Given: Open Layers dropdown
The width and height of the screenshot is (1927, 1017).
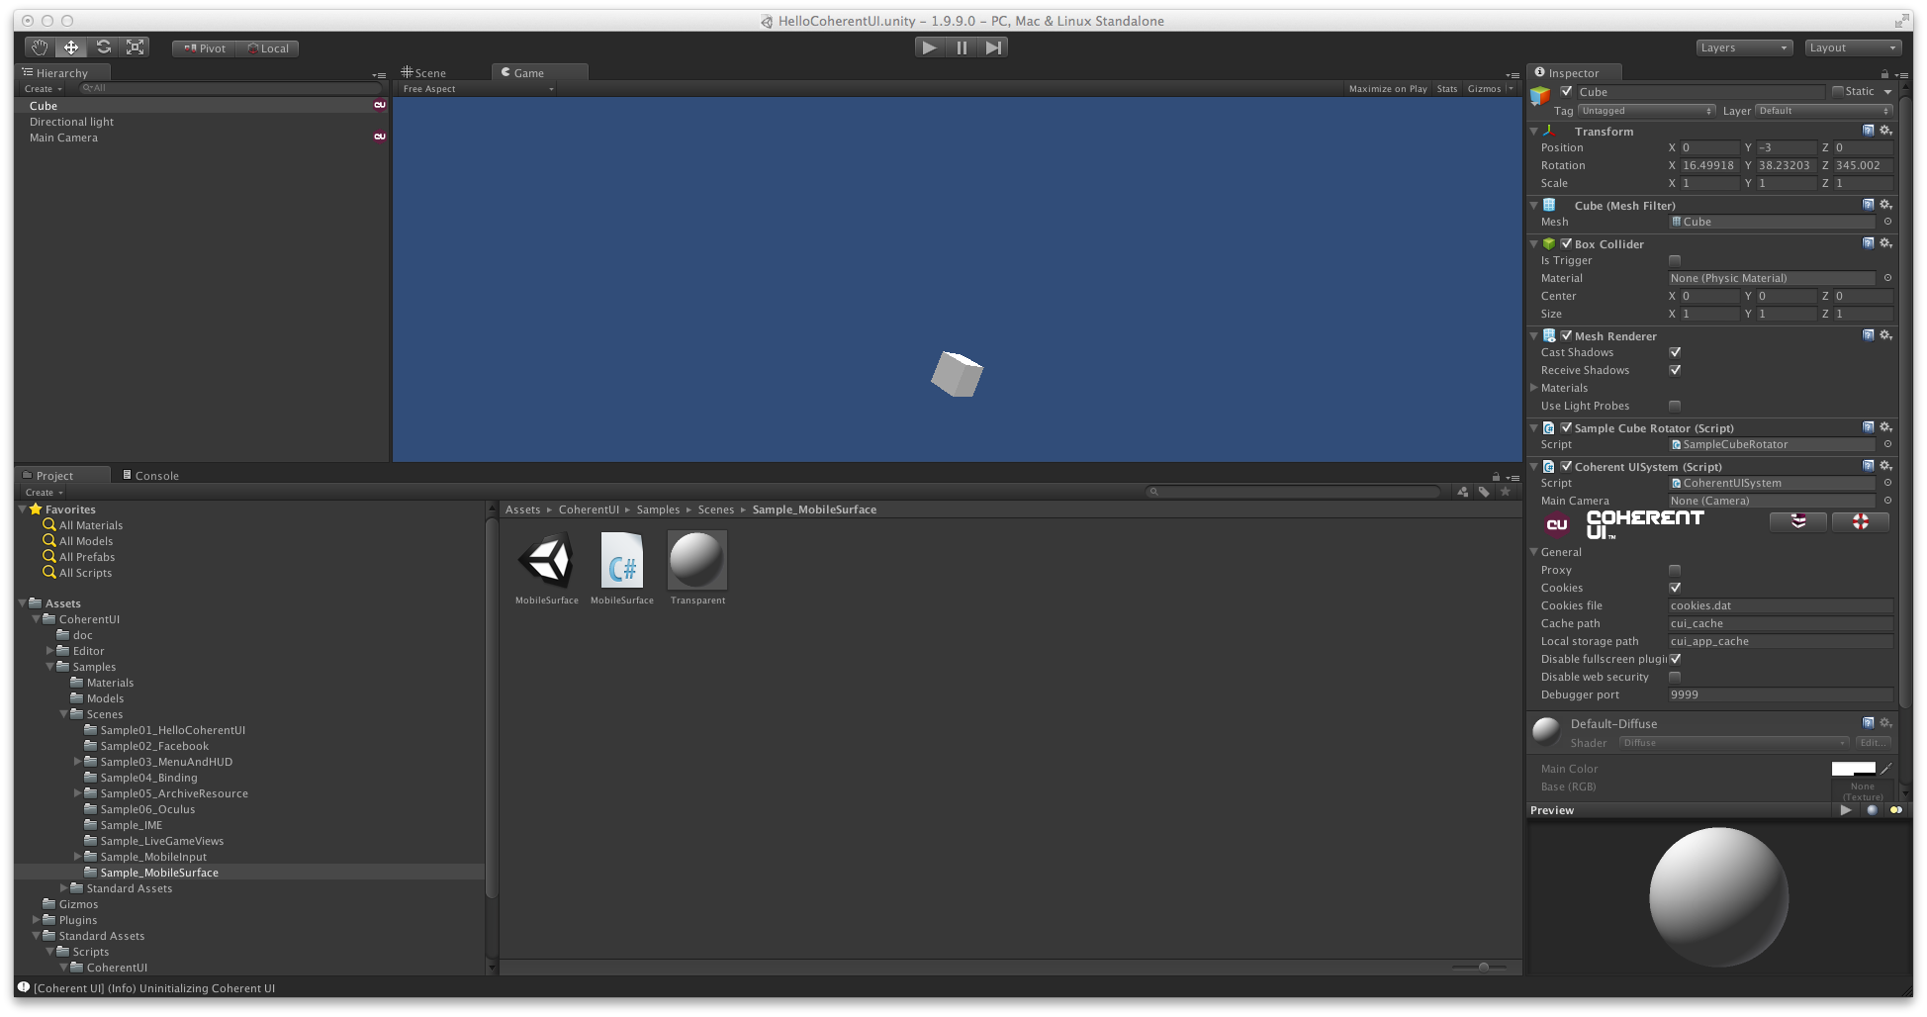Looking at the screenshot, I should [1744, 47].
